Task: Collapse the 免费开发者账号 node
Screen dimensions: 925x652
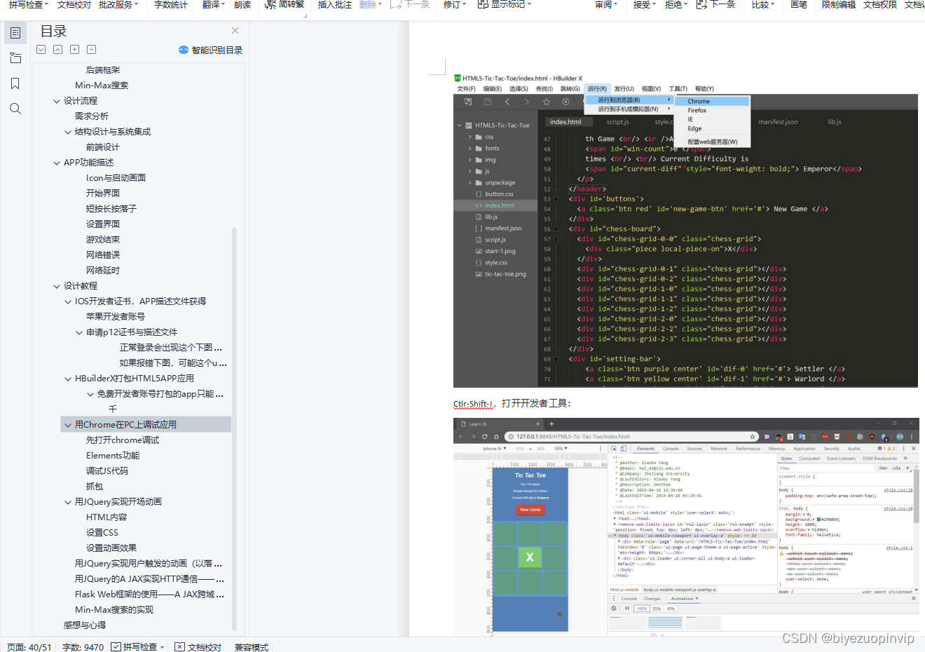Action: point(90,394)
